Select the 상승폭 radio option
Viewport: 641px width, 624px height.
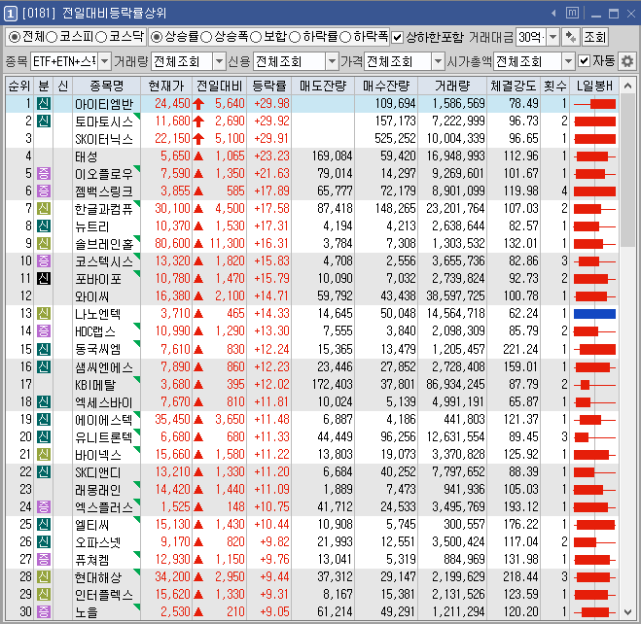point(206,37)
